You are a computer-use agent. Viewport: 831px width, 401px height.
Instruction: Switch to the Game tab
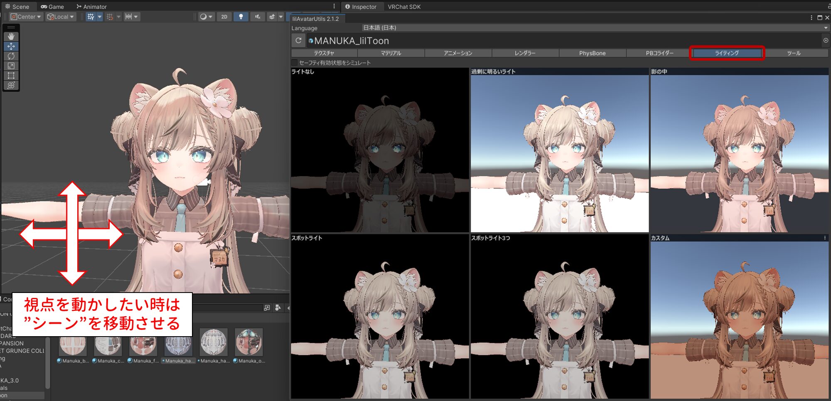52,7
